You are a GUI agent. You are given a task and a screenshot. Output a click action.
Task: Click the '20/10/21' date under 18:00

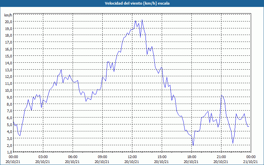(191, 162)
